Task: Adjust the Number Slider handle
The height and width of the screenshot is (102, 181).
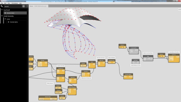Action: click(x=51, y=99)
